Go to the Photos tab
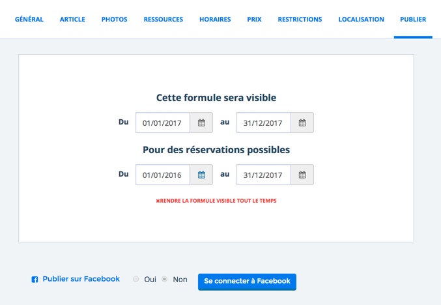 [114, 20]
